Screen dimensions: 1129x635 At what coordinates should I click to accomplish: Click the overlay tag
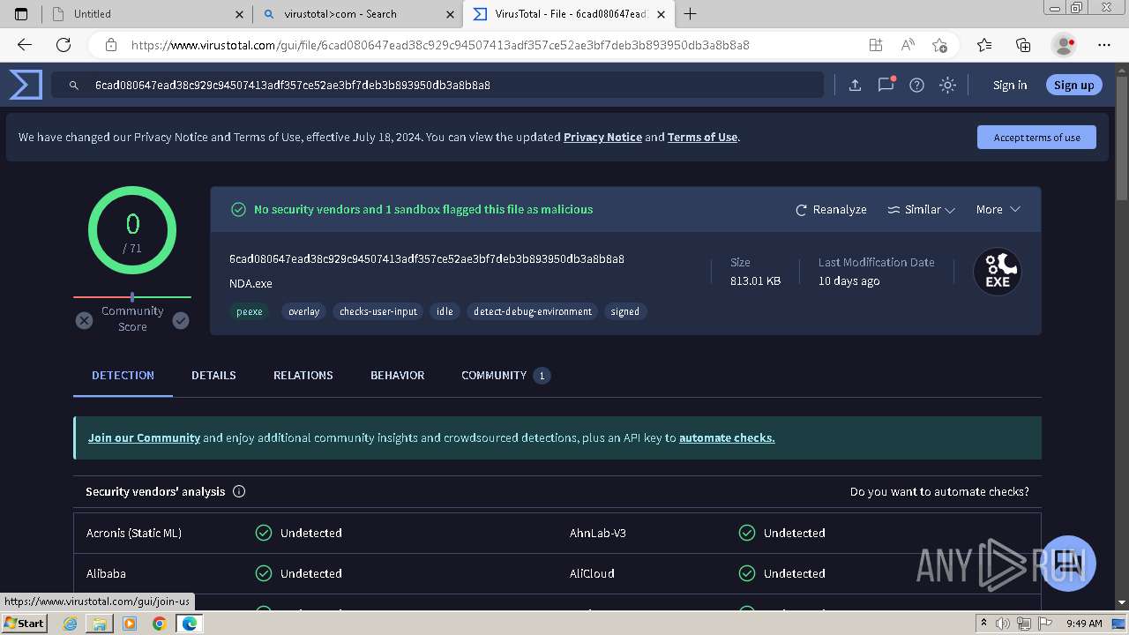304,311
